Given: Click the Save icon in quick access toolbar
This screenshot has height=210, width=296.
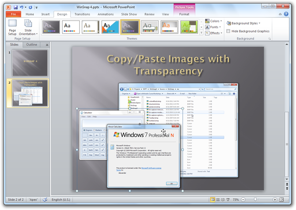Looking at the screenshot, I should [x=15, y=7].
